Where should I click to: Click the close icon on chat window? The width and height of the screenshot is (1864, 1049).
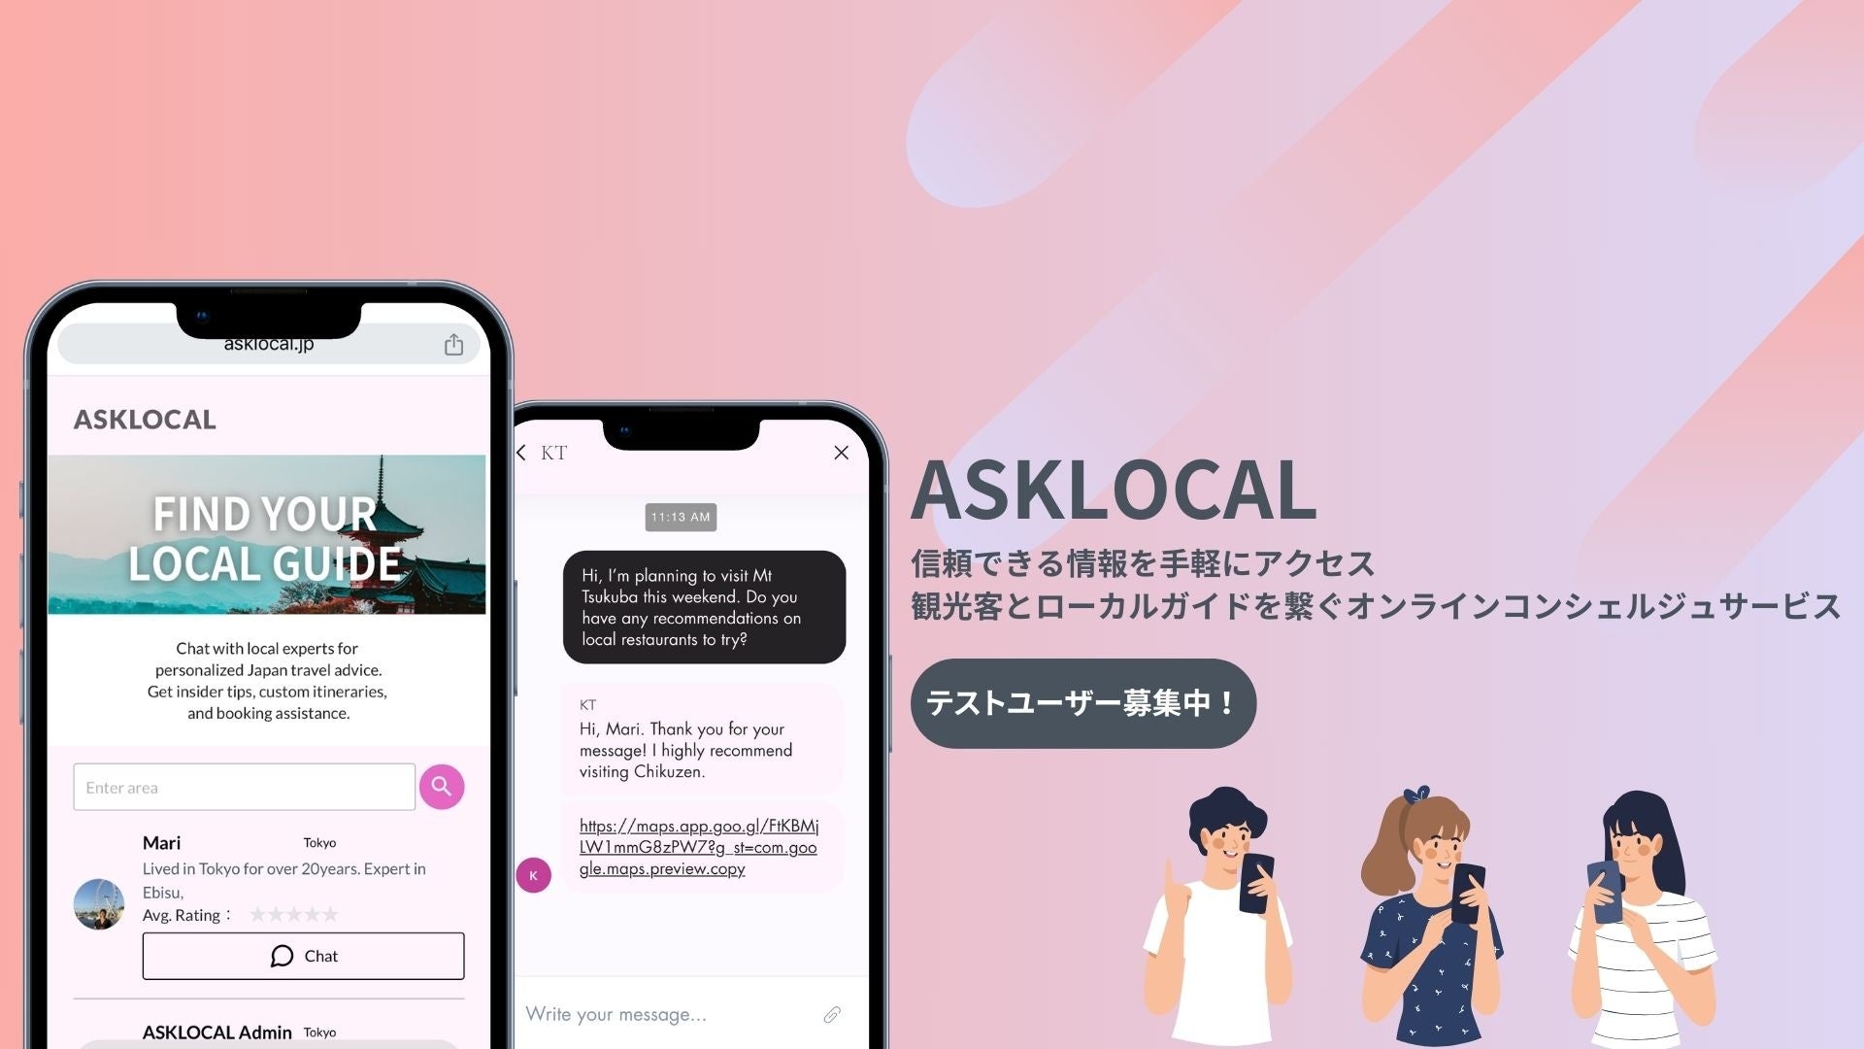point(841,451)
